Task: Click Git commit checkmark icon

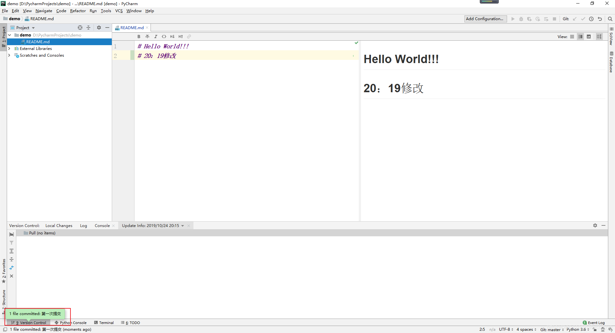Action: click(583, 19)
